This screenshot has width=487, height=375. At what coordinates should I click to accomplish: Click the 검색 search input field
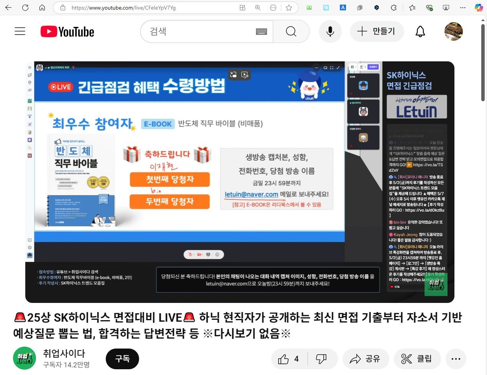tap(199, 31)
